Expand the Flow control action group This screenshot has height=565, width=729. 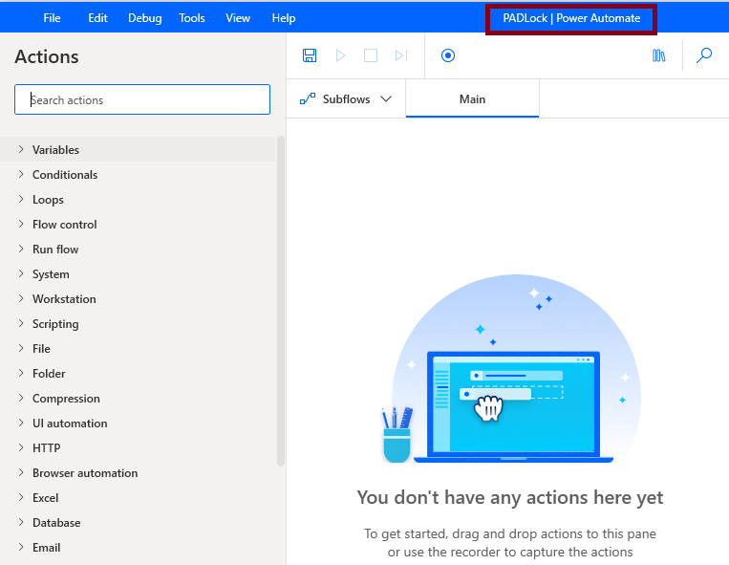[x=139, y=224]
